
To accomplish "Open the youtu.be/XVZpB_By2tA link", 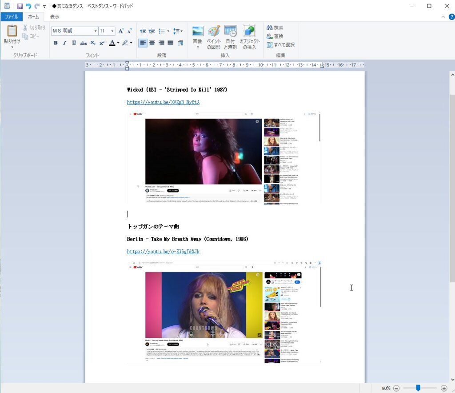I will [163, 102].
